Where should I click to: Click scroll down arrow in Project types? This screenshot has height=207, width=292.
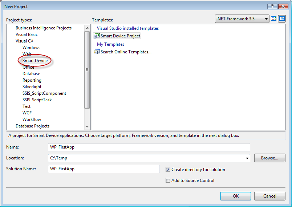pos(87,127)
